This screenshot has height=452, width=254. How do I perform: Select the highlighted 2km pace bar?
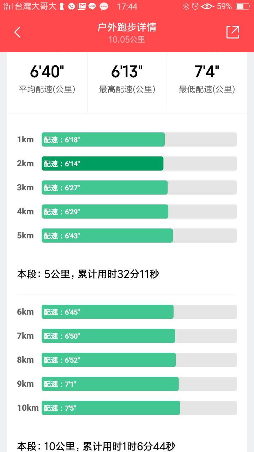102,163
